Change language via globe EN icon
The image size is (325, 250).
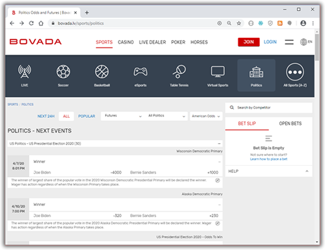[x=306, y=42]
